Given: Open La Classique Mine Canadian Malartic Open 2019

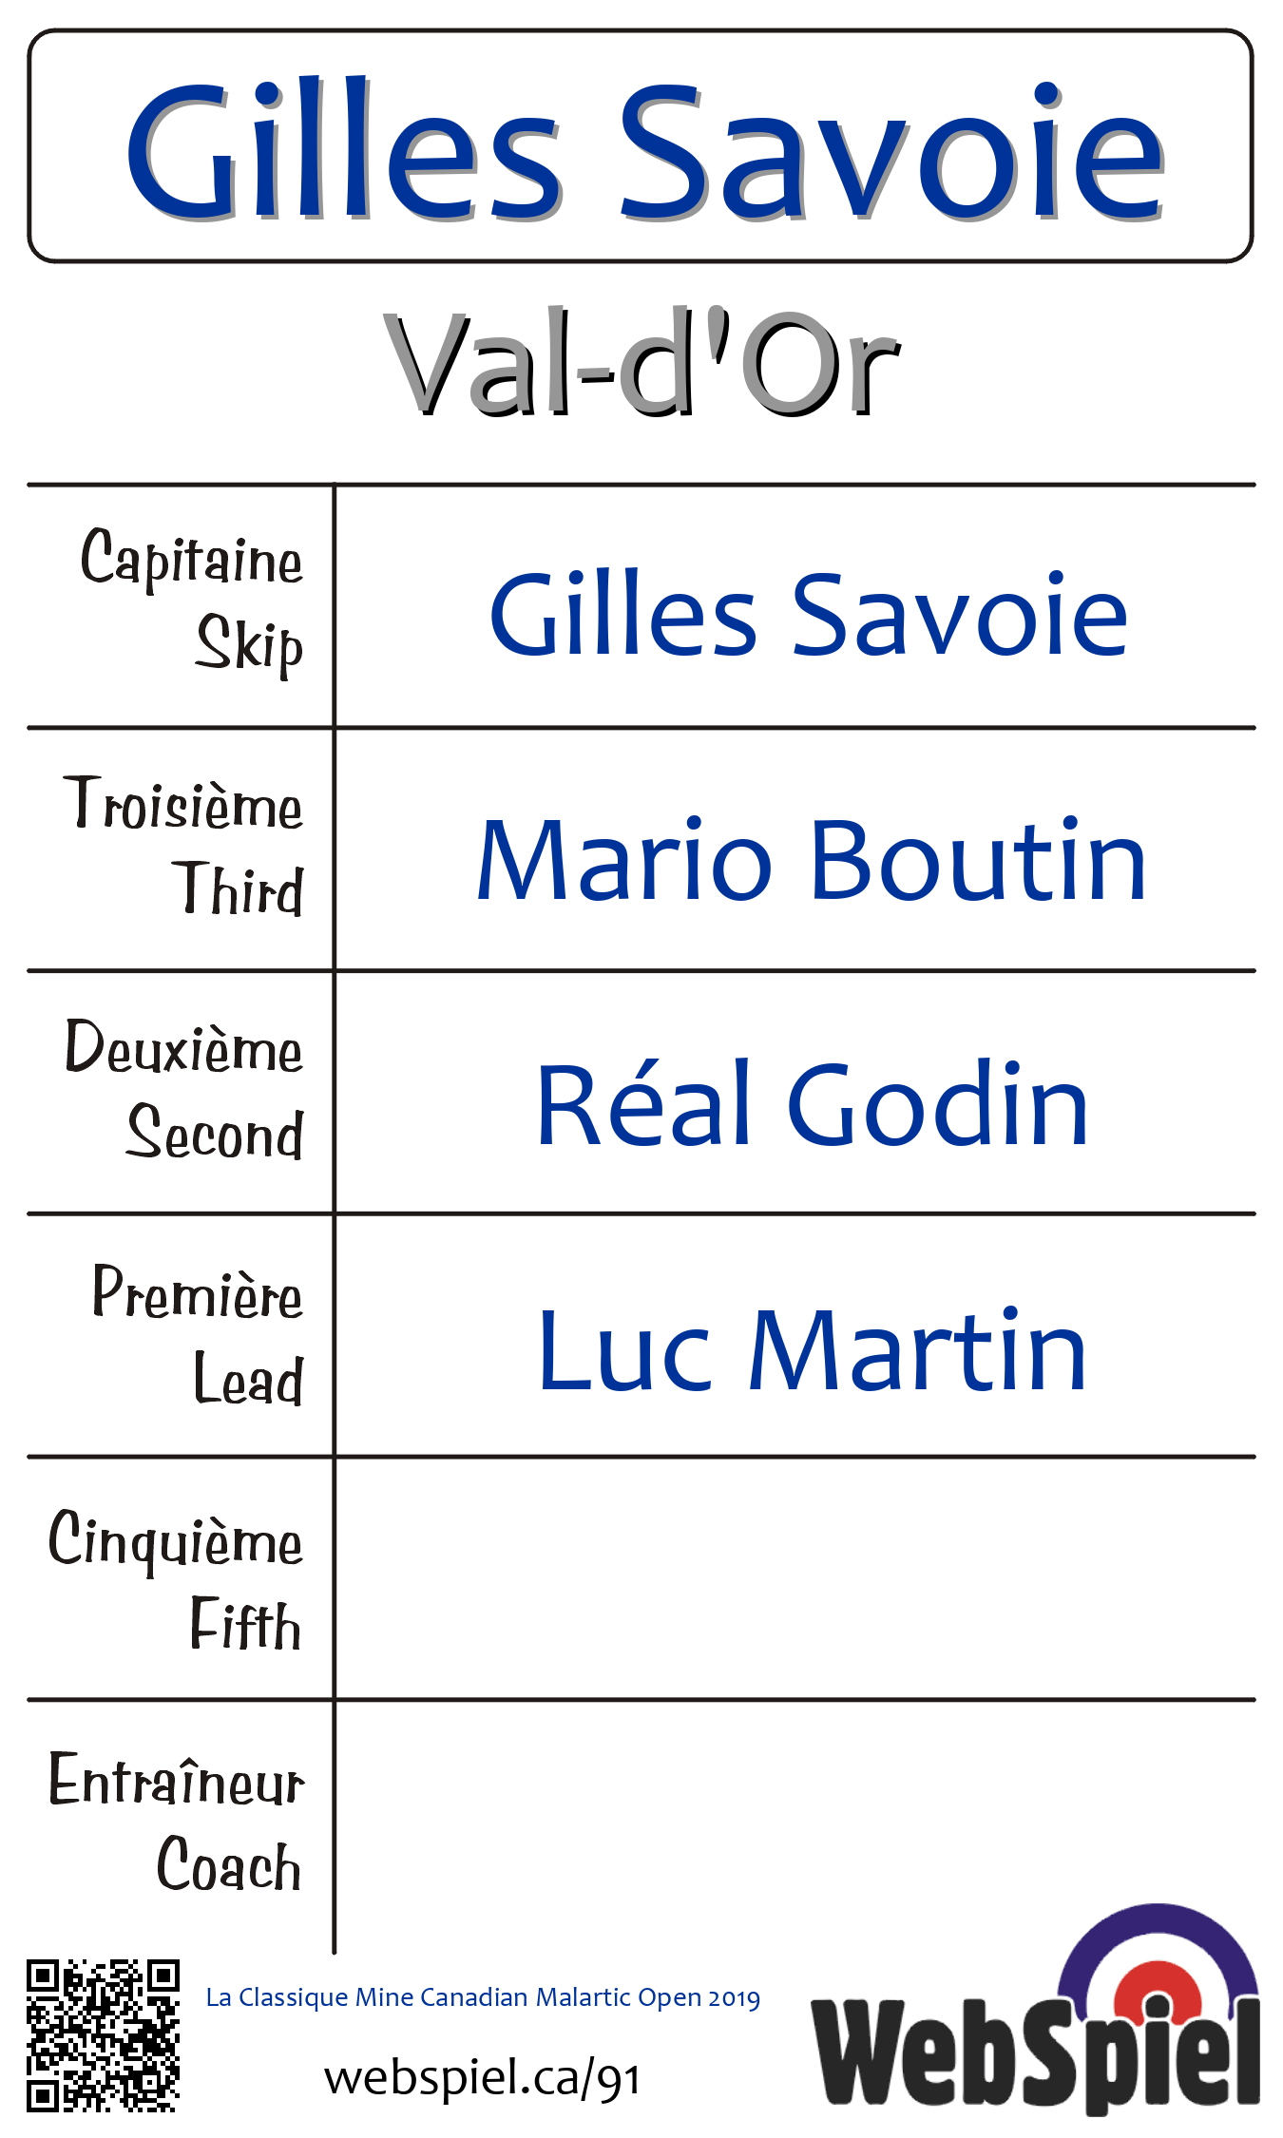Looking at the screenshot, I should click(x=483, y=1996).
